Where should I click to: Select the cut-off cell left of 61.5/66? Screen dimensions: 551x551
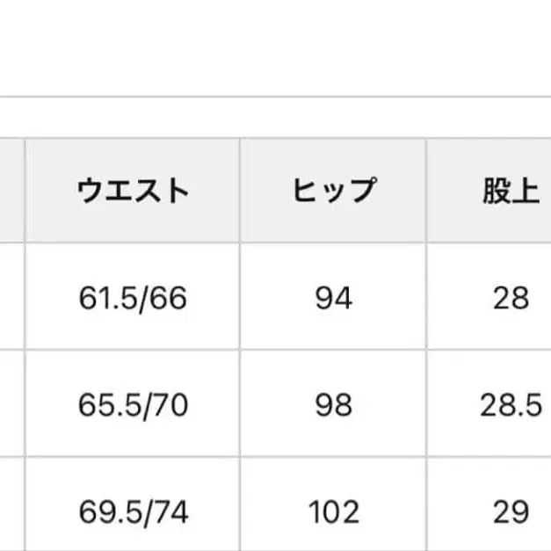[11, 298]
